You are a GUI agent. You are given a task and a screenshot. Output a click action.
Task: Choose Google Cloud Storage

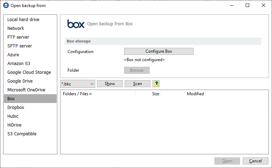point(30,72)
